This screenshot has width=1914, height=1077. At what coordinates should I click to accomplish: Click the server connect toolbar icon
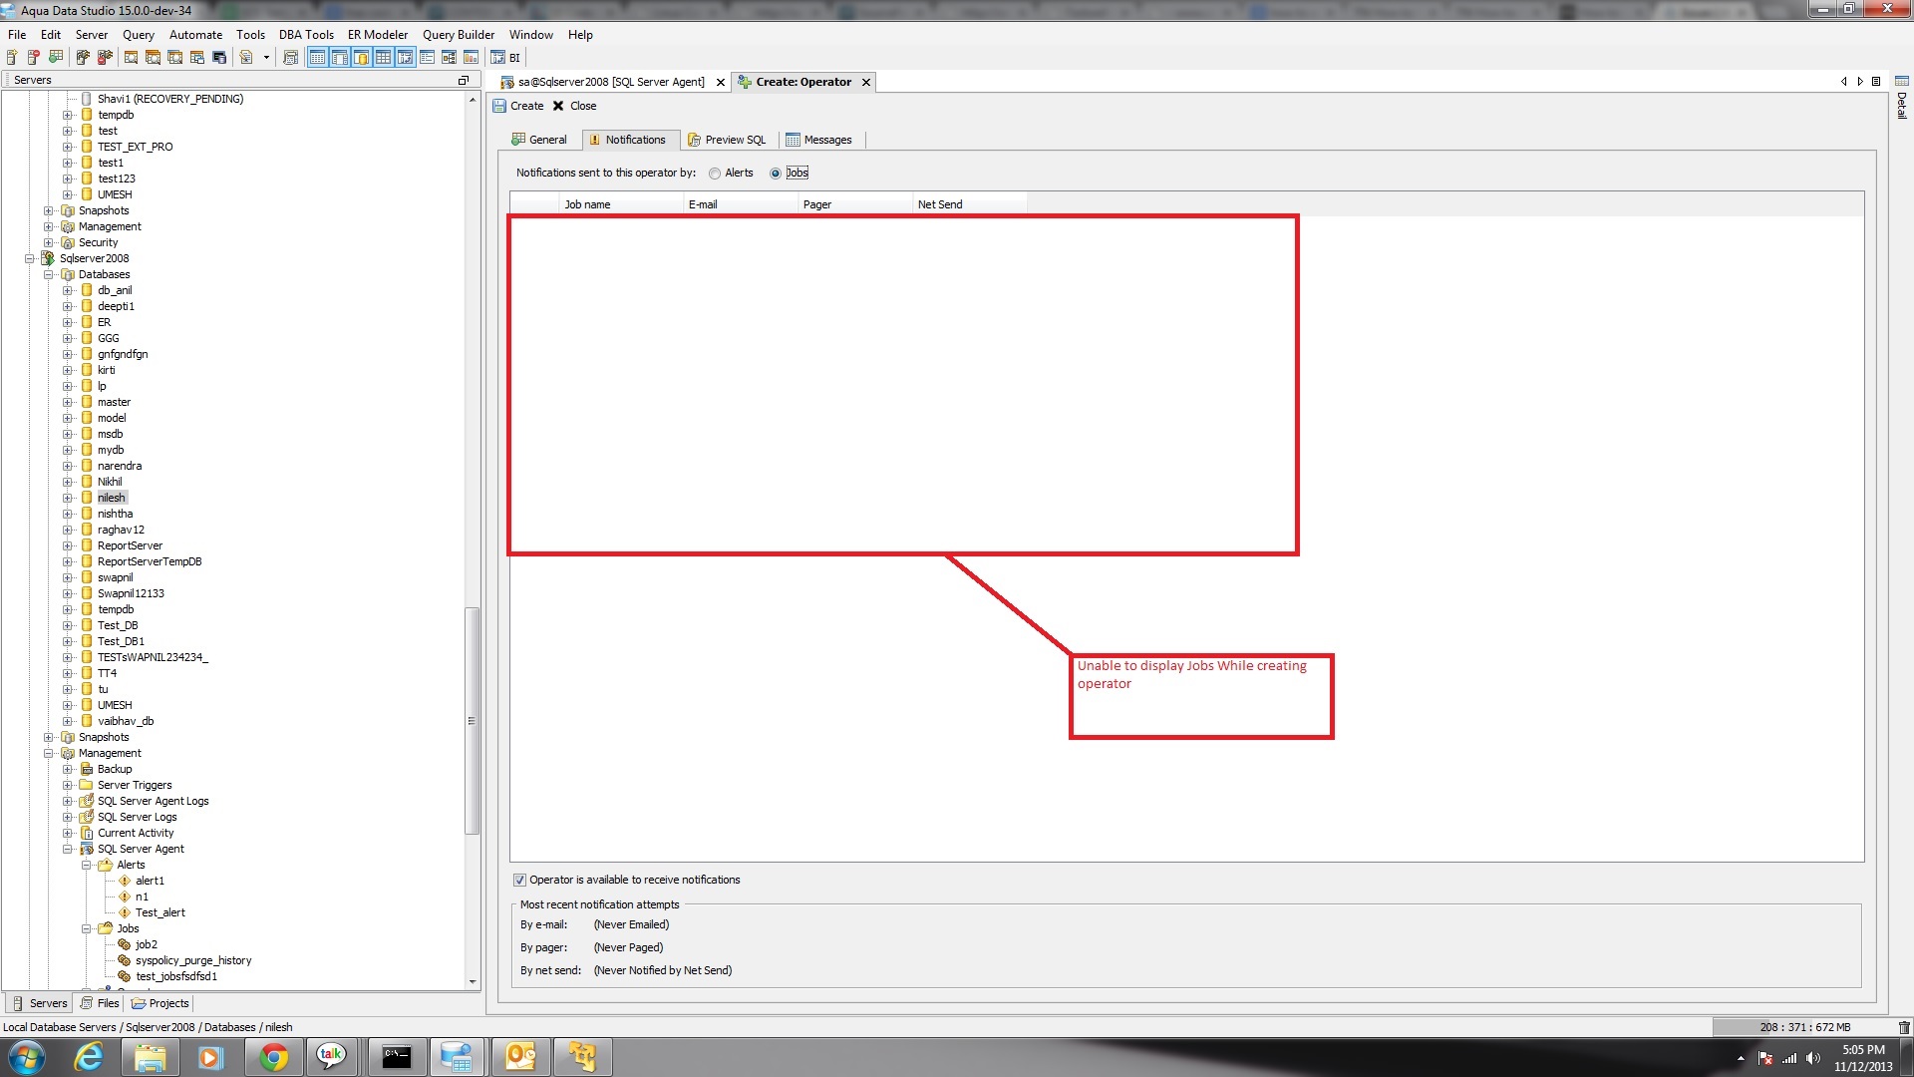point(83,58)
